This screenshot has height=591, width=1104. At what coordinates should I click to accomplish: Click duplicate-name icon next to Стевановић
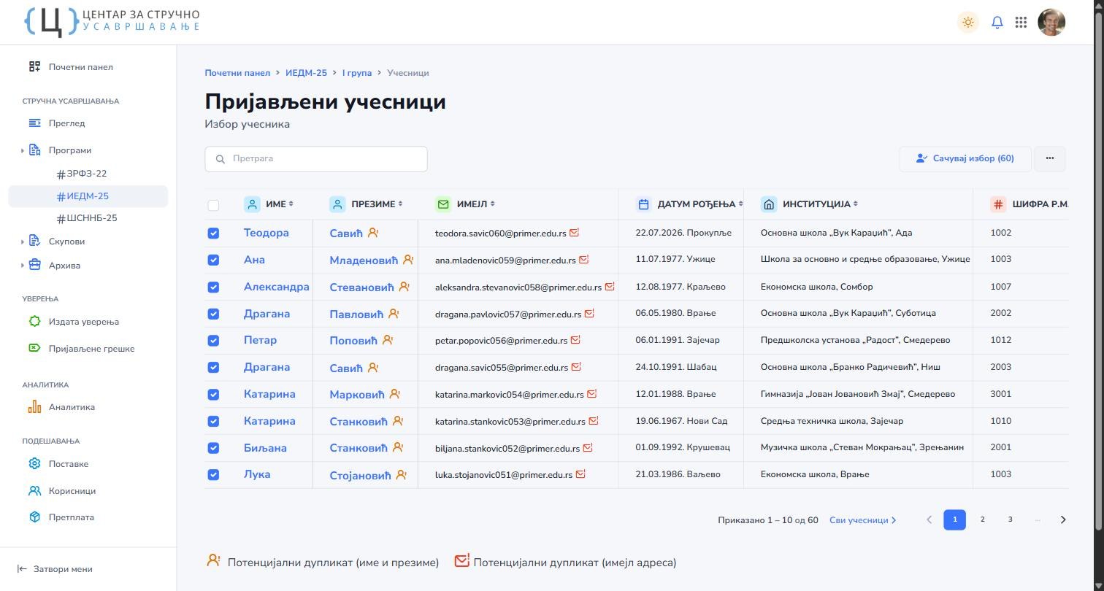(x=404, y=287)
